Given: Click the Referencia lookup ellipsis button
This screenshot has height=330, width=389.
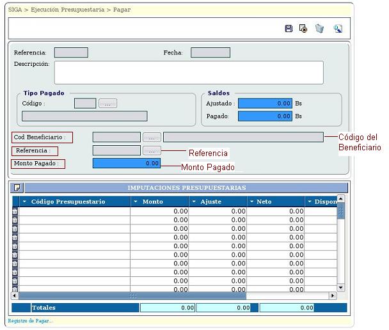Looking at the screenshot, I should [152, 150].
